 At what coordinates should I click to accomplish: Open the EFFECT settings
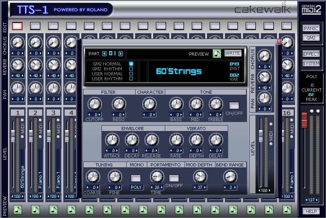click(311, 54)
